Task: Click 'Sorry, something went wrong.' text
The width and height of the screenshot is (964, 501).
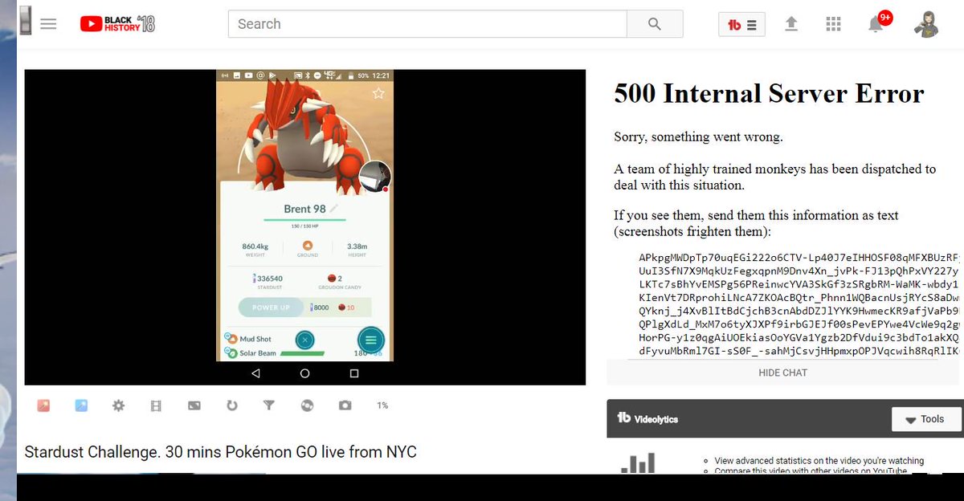Action: pos(698,136)
